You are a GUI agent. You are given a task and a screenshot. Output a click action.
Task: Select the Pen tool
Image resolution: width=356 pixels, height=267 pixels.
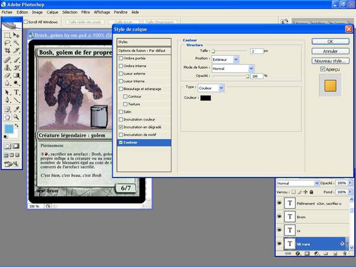7,100
